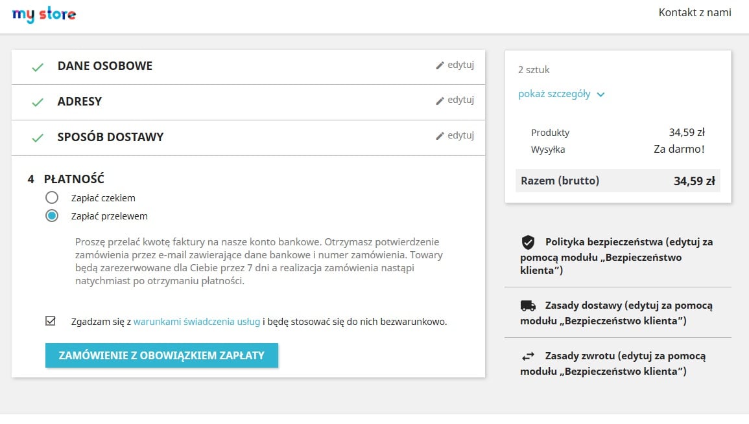Click the green checkmark next to Dane Osobowe
This screenshot has width=749, height=424.
click(38, 67)
